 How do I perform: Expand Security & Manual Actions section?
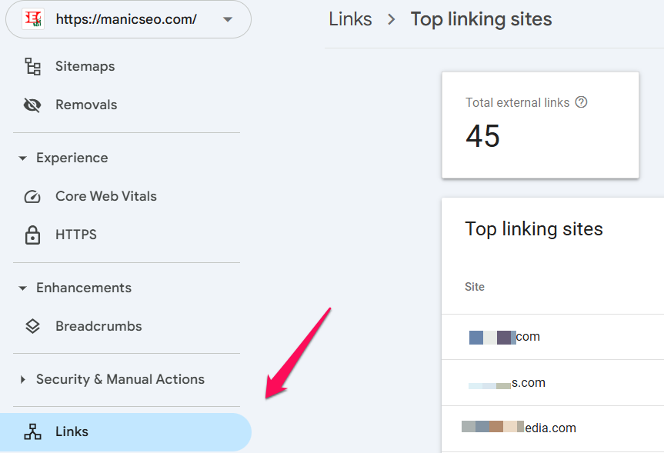point(23,379)
